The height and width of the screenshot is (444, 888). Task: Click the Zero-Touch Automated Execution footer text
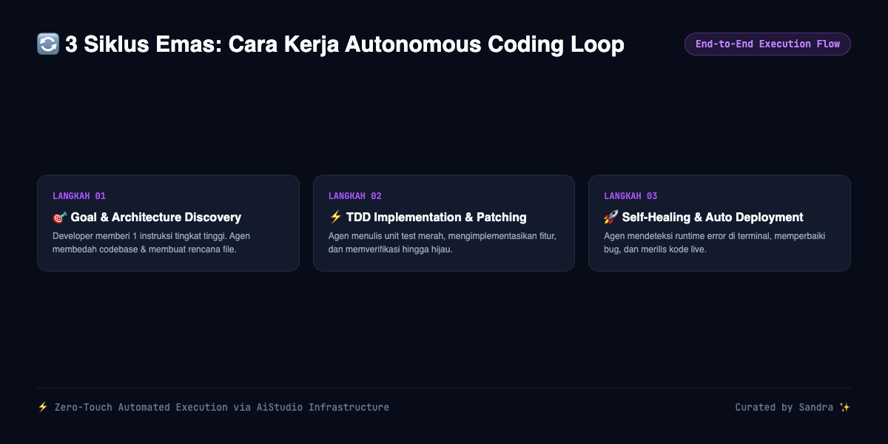point(222,408)
